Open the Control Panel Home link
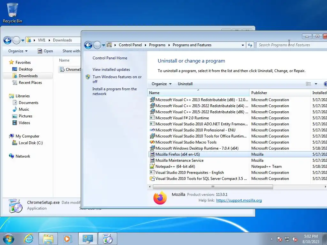 pos(110,58)
